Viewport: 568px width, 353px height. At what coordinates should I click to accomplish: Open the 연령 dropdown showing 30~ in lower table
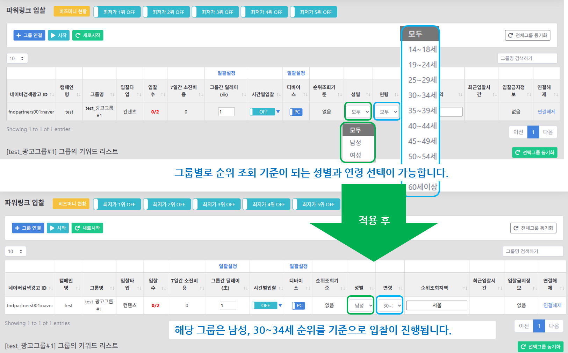click(x=390, y=305)
